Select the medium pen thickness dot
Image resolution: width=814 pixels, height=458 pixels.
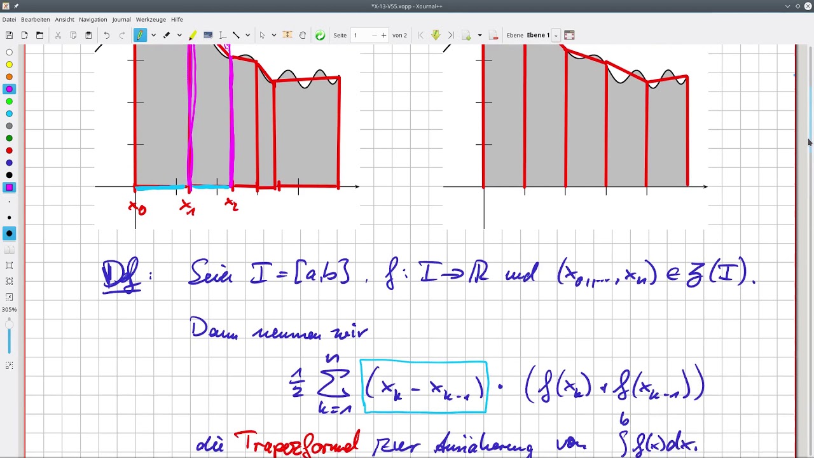(10, 218)
